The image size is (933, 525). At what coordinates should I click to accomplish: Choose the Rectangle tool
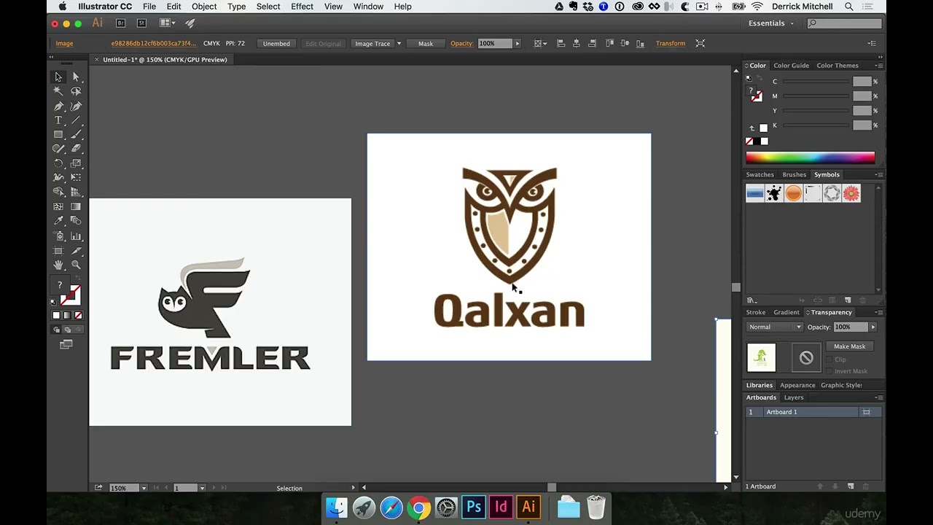tap(58, 135)
